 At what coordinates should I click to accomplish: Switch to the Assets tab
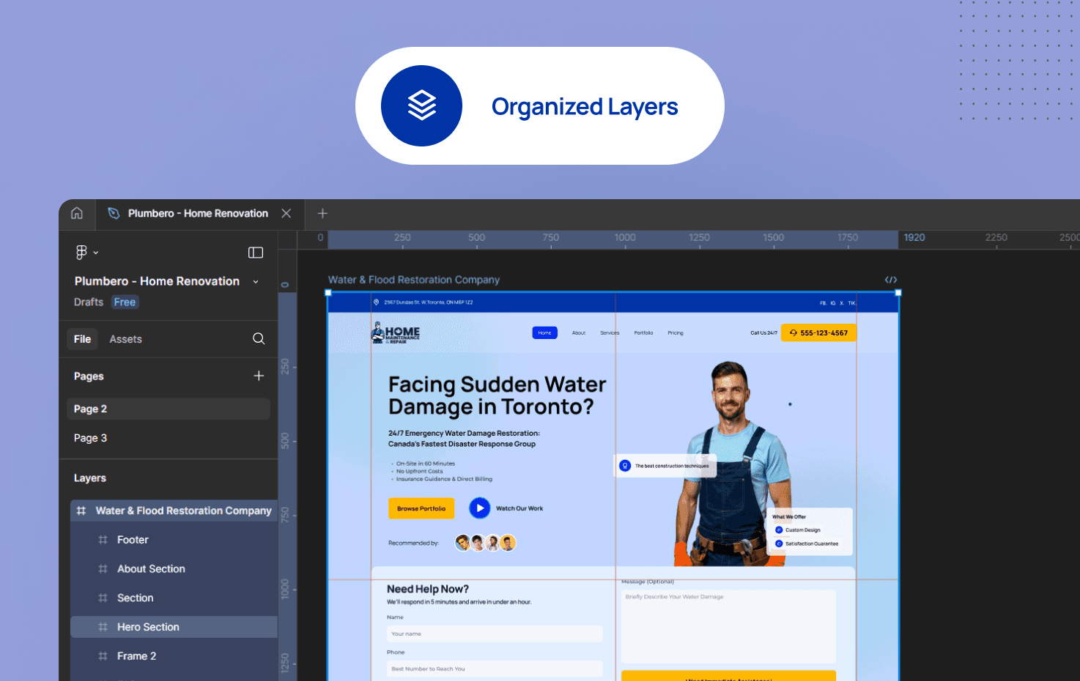pyautogui.click(x=126, y=339)
